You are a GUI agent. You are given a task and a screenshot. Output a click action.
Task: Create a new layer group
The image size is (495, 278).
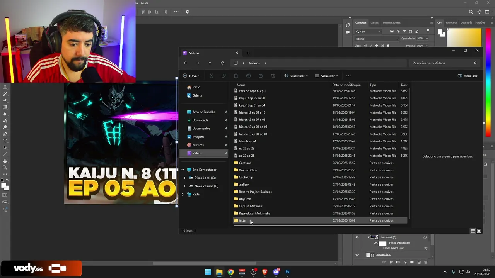click(x=412, y=263)
